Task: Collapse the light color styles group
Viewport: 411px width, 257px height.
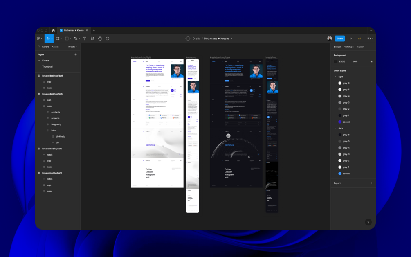Action: (x=335, y=77)
